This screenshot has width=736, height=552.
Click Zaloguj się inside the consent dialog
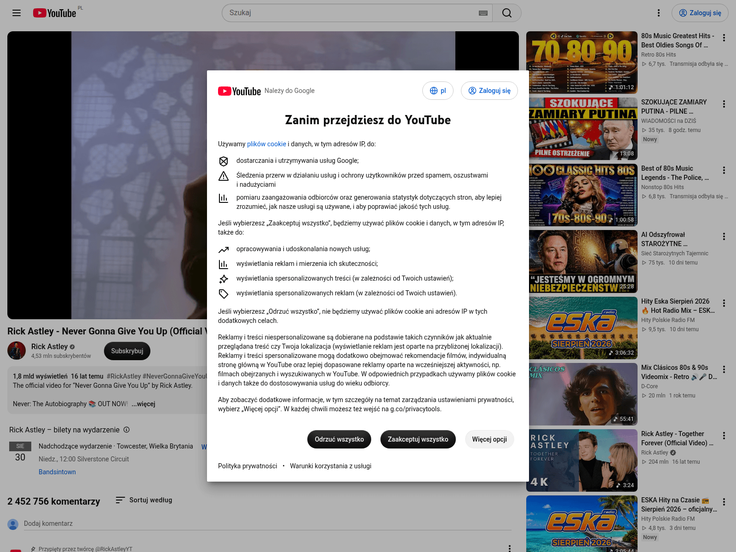tap(489, 91)
